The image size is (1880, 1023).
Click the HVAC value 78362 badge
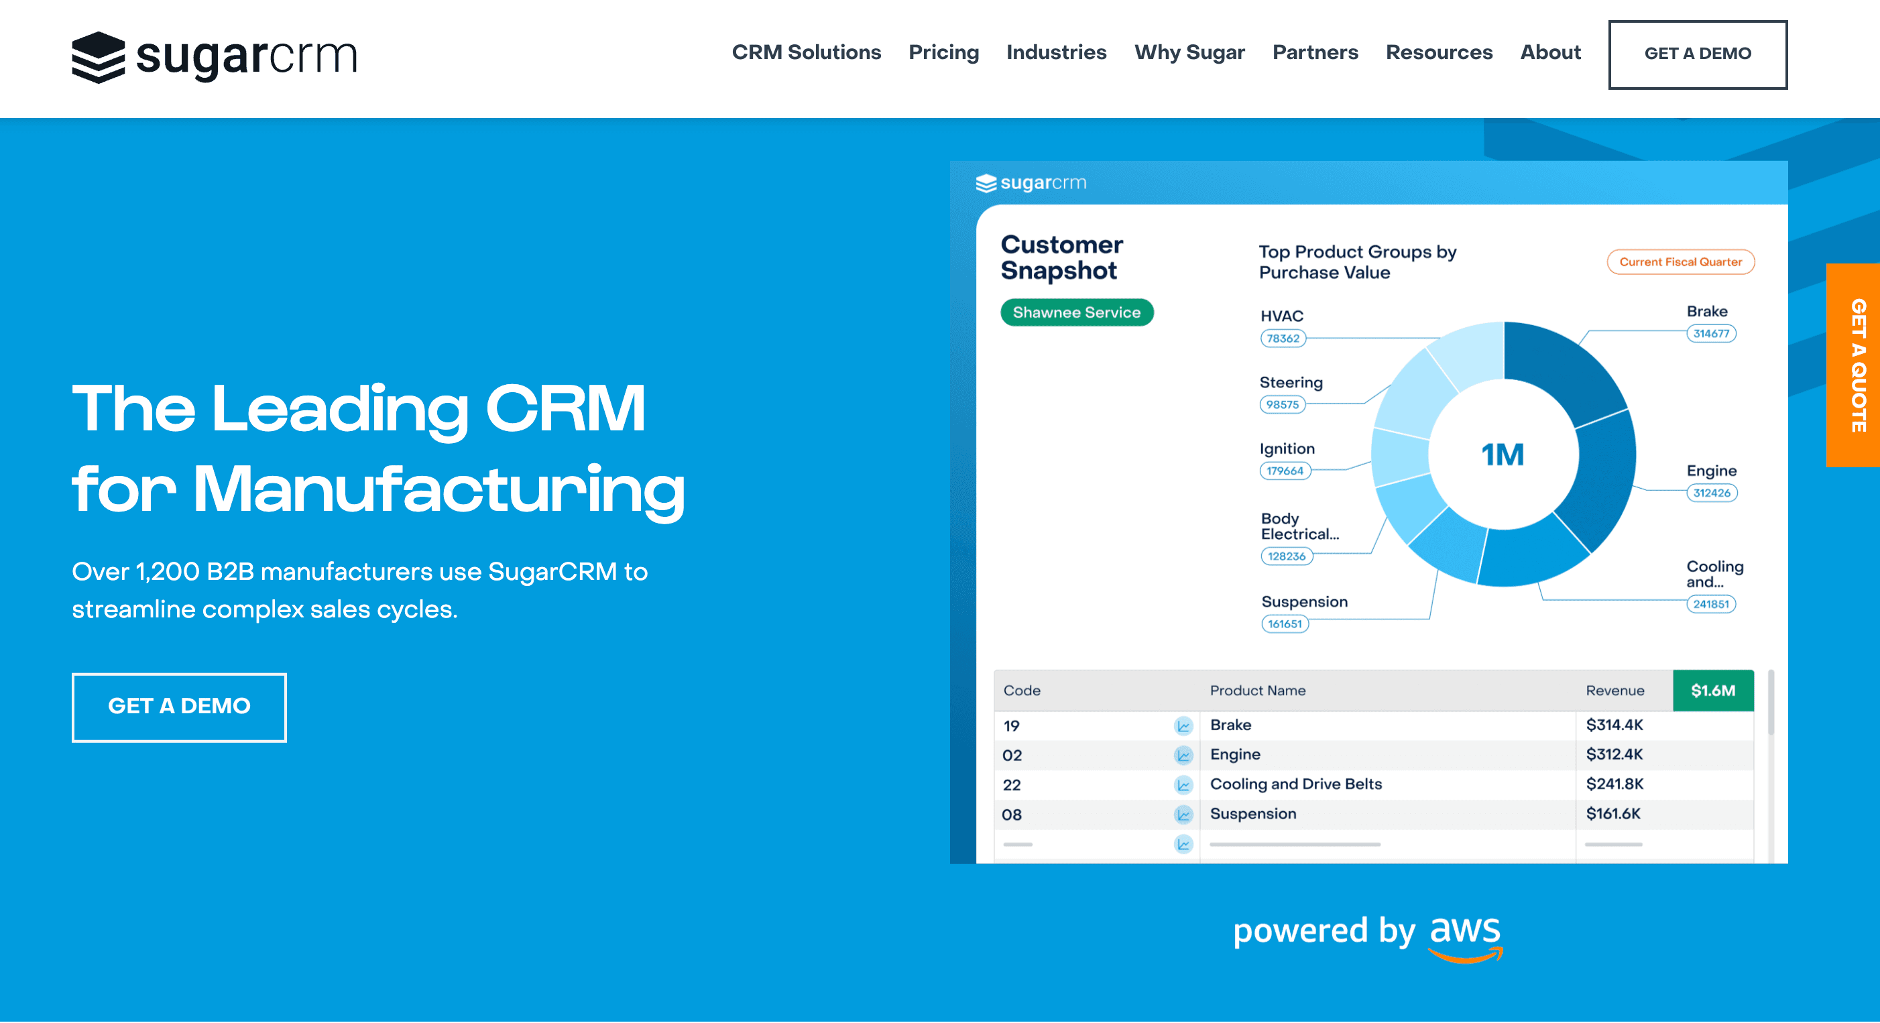tap(1283, 338)
